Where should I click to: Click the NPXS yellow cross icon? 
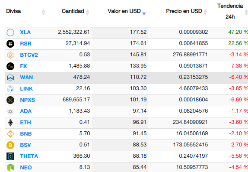point(10,100)
